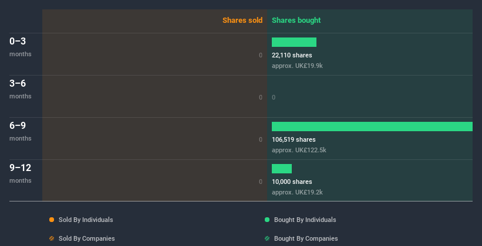Click the 0–3 months green bar
This screenshot has height=246, width=482.
(294, 42)
